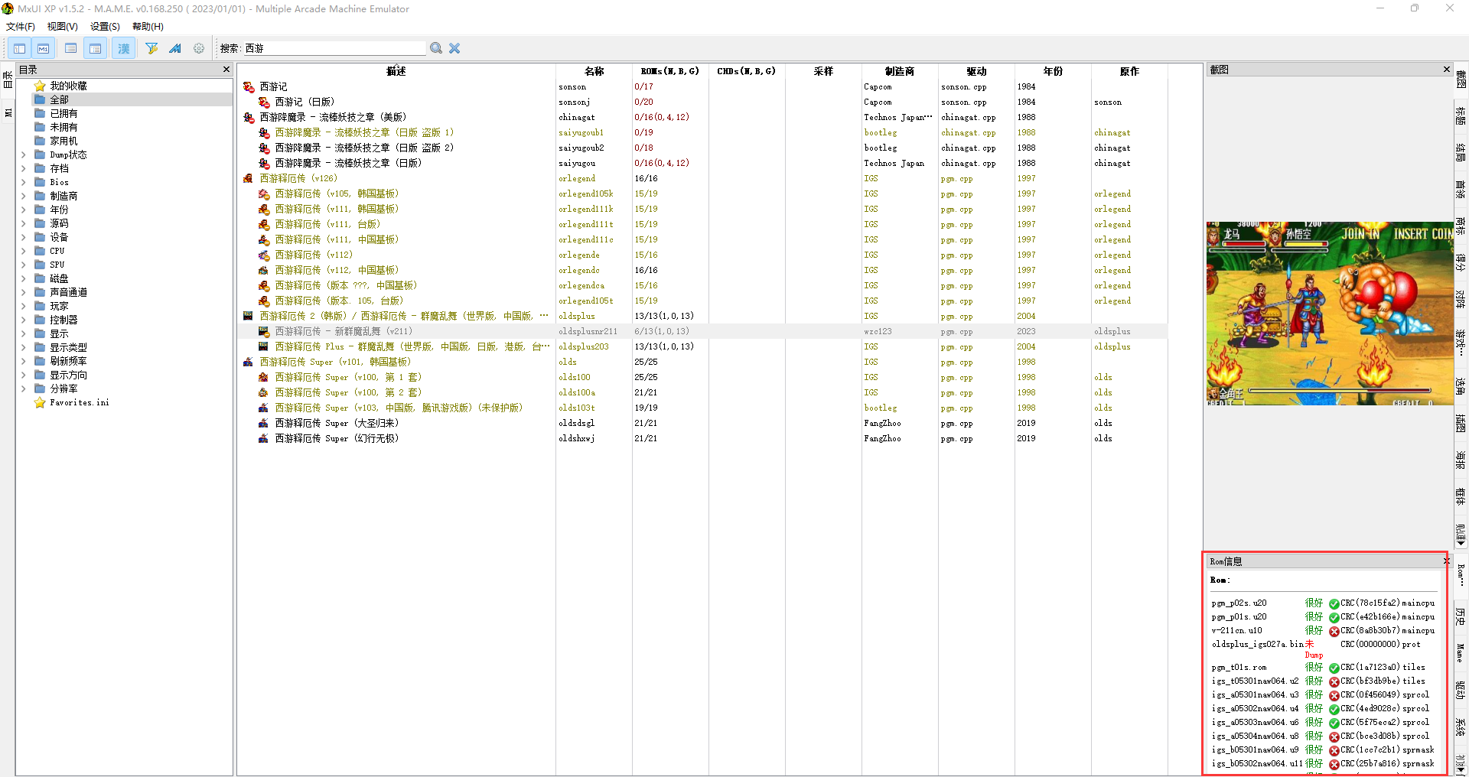Toggle the 漢 Chinese language toolbar button

click(123, 48)
